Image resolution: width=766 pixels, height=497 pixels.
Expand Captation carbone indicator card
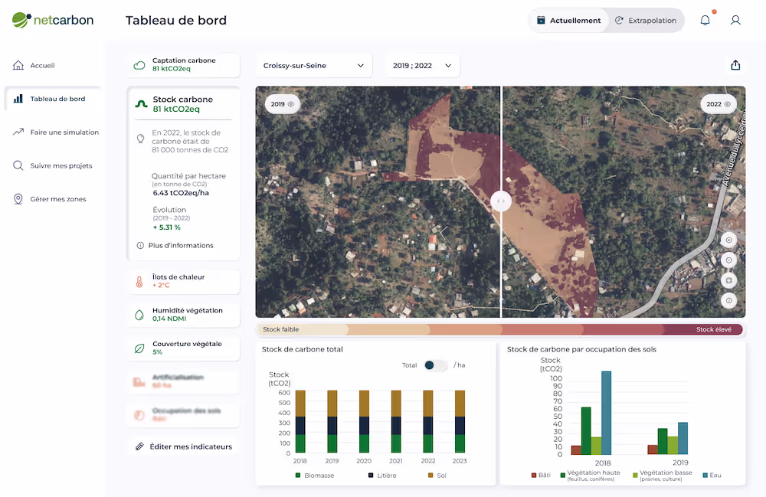[x=184, y=65]
